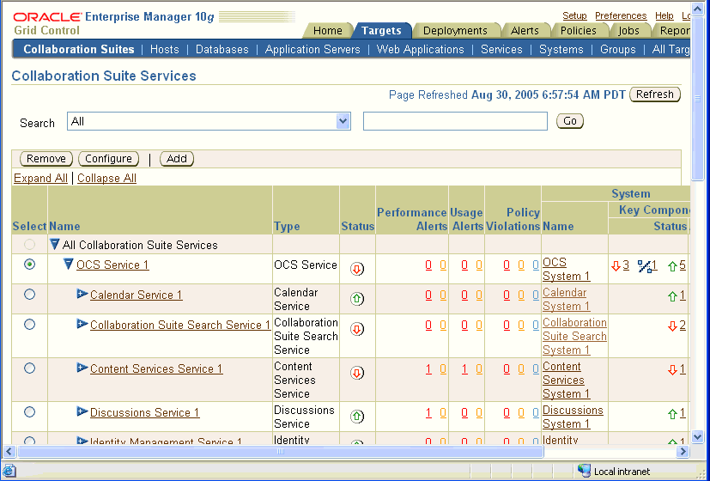Viewport: 710px width, 481px height.
Task: Click the unknown-status key component icon for OCS System 1
Action: [645, 265]
